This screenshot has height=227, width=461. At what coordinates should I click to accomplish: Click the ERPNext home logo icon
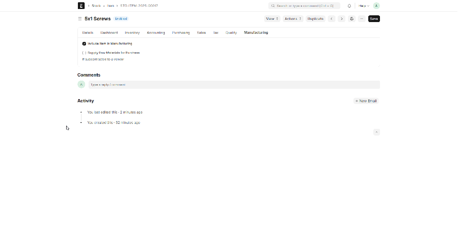(81, 6)
